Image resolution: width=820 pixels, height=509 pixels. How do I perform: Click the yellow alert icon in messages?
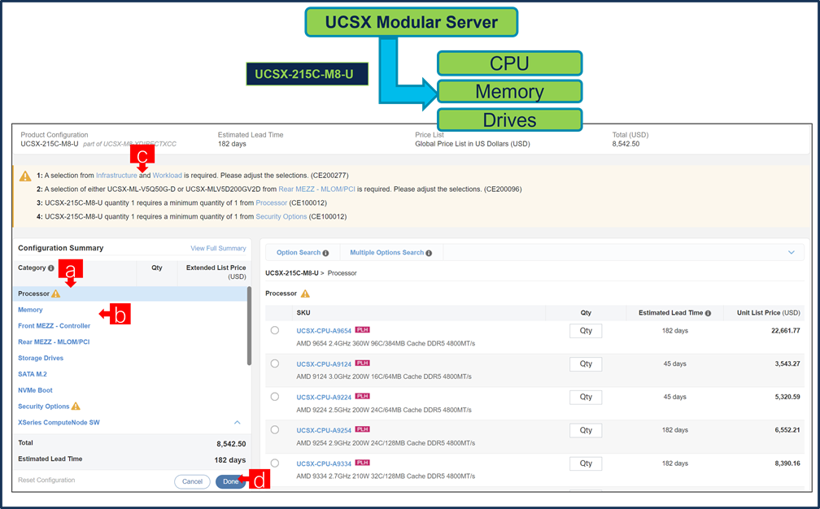point(25,176)
